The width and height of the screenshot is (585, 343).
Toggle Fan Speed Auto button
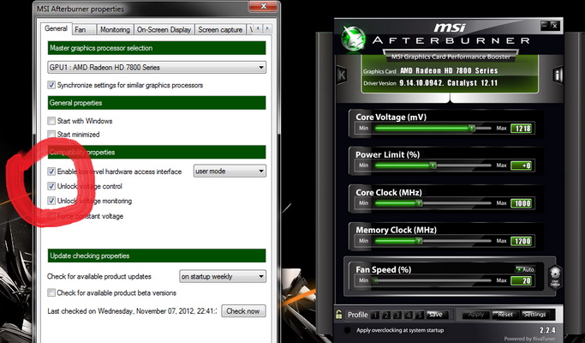[525, 269]
